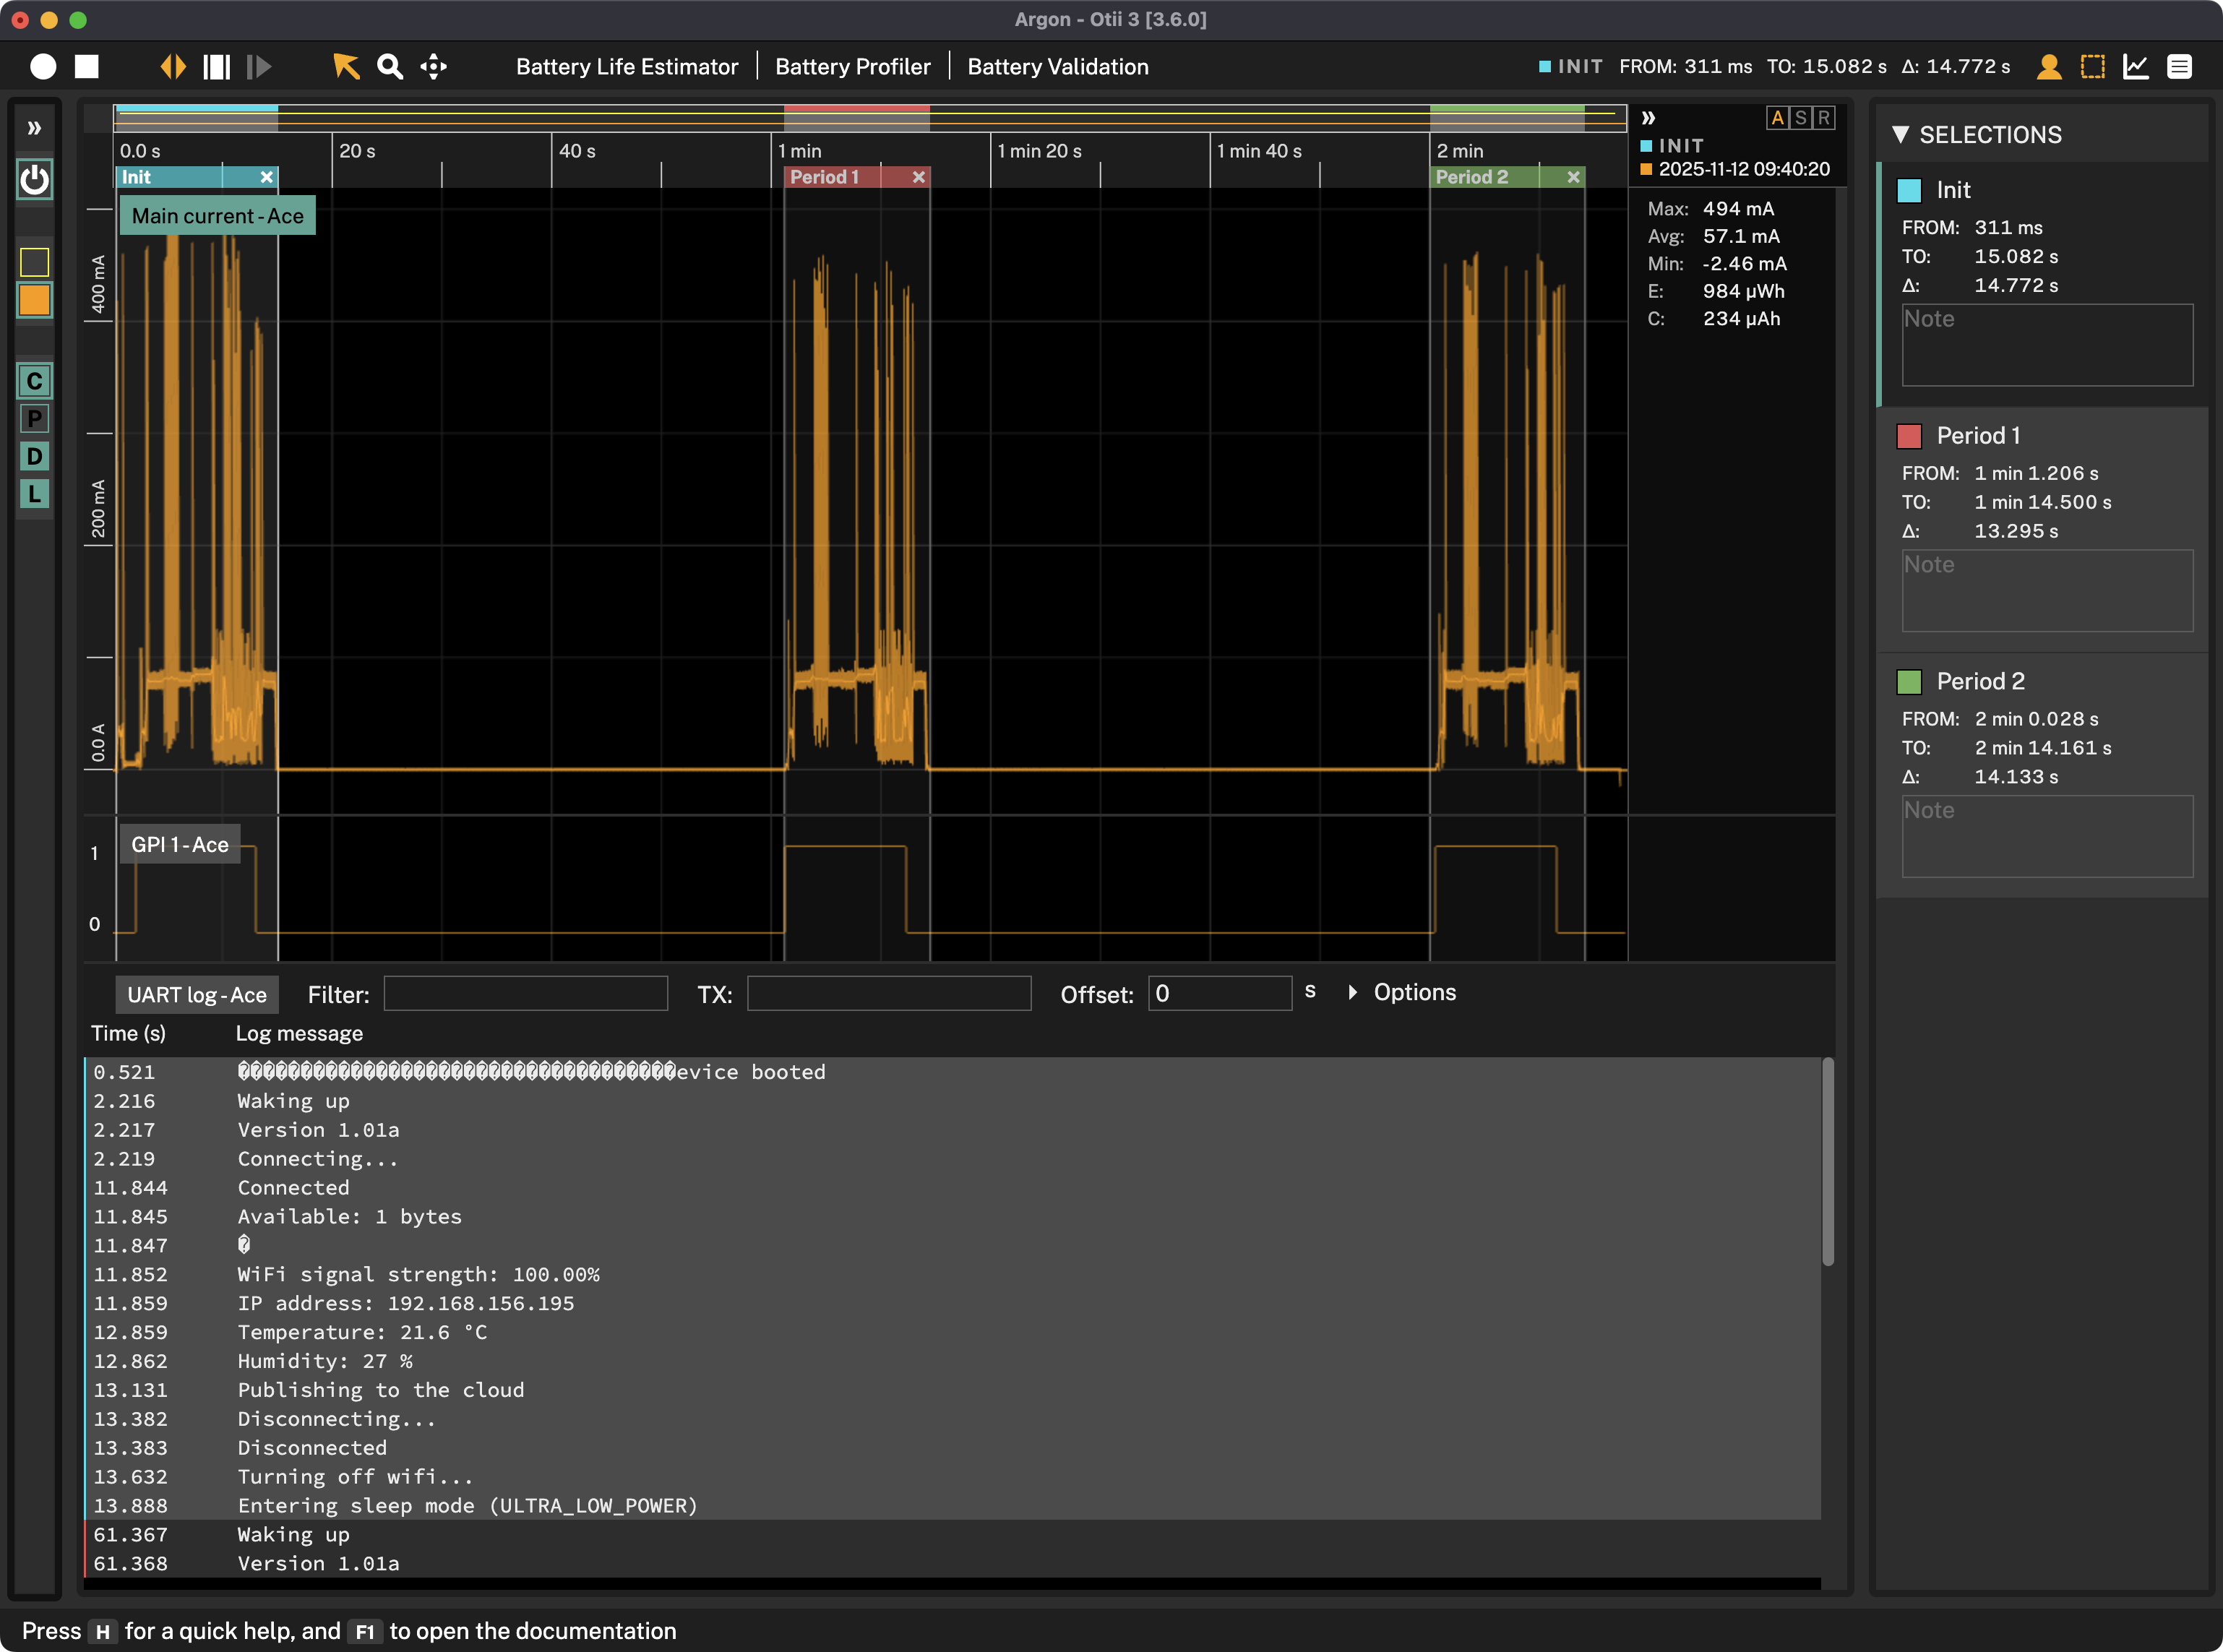The width and height of the screenshot is (2223, 1652).
Task: Select the magnifier zoom tool
Action: 389,67
